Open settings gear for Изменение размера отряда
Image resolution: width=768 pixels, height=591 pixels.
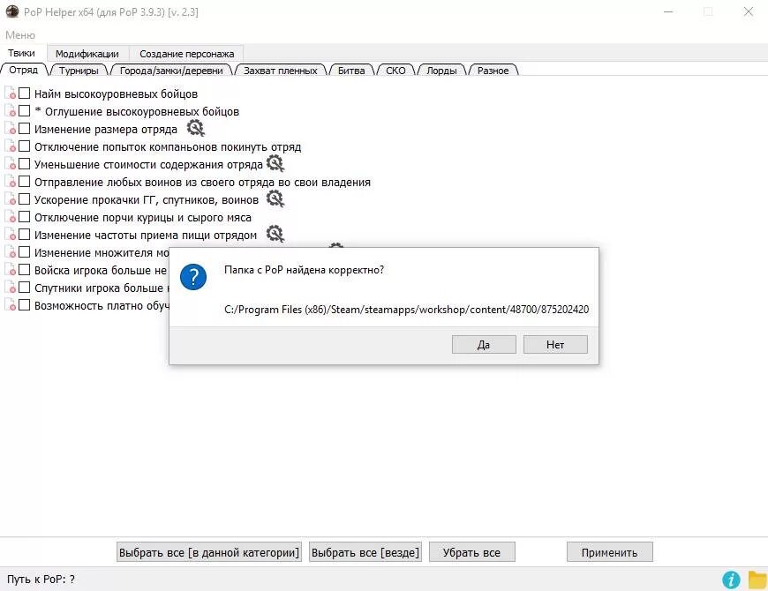click(195, 128)
